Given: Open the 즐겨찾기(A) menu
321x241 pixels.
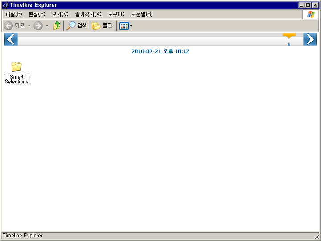Looking at the screenshot, I should [x=88, y=14].
